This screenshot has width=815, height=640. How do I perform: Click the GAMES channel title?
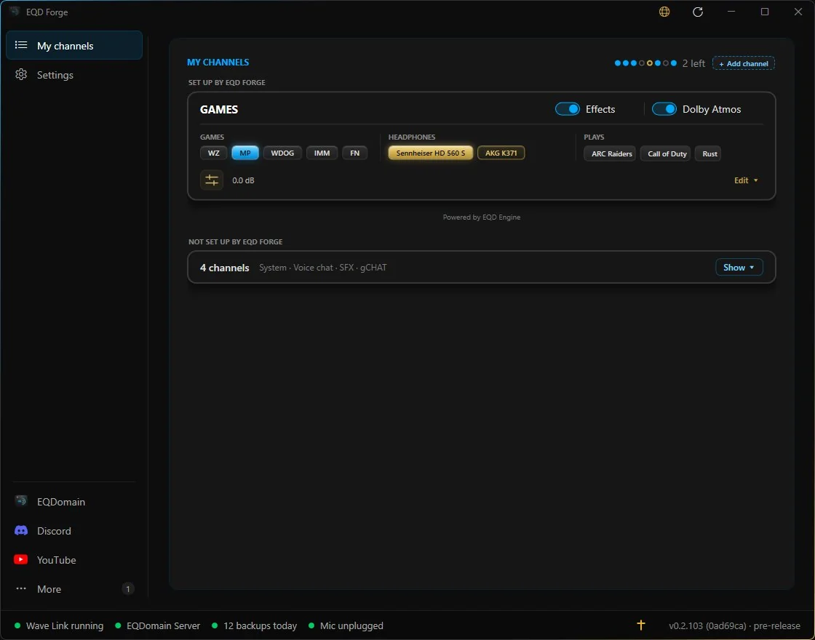pyautogui.click(x=219, y=110)
